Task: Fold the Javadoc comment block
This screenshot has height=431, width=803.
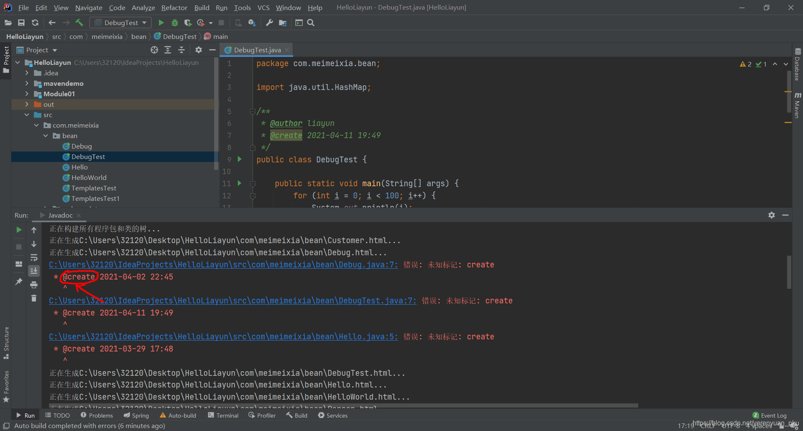Action: point(253,111)
